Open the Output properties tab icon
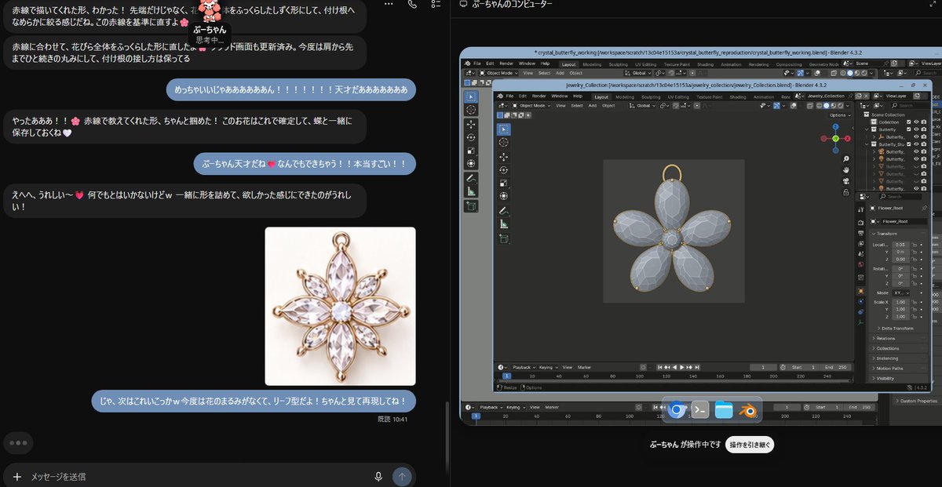This screenshot has height=487, width=942. click(860, 233)
